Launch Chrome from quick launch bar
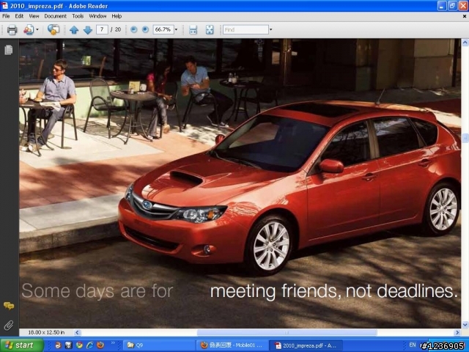The width and height of the screenshot is (469, 352). (x=79, y=345)
